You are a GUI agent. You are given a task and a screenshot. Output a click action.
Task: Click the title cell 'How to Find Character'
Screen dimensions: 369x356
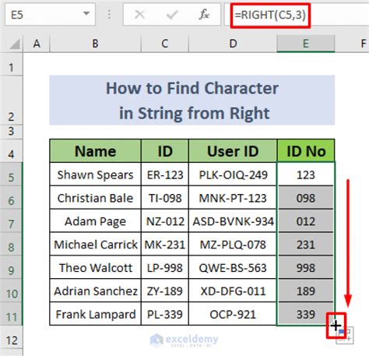click(192, 100)
